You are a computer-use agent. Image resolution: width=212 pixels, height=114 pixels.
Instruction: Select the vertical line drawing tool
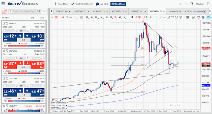[157, 17]
